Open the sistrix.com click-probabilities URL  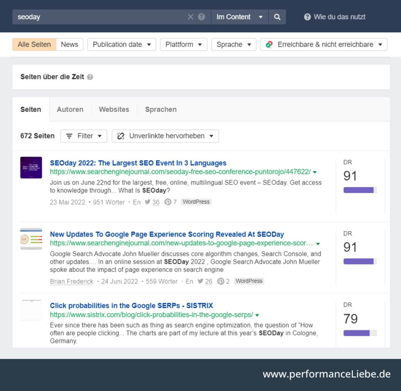[x=152, y=315]
